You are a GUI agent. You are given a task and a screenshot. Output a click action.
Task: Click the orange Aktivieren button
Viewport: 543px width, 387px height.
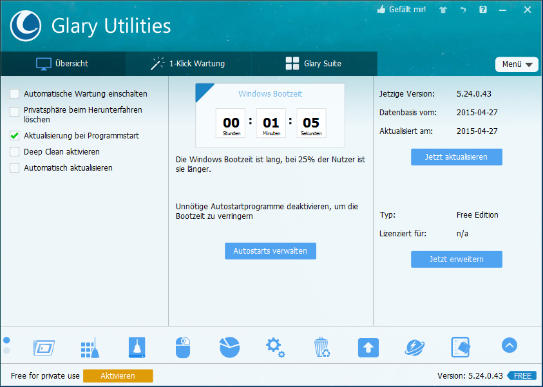point(118,376)
